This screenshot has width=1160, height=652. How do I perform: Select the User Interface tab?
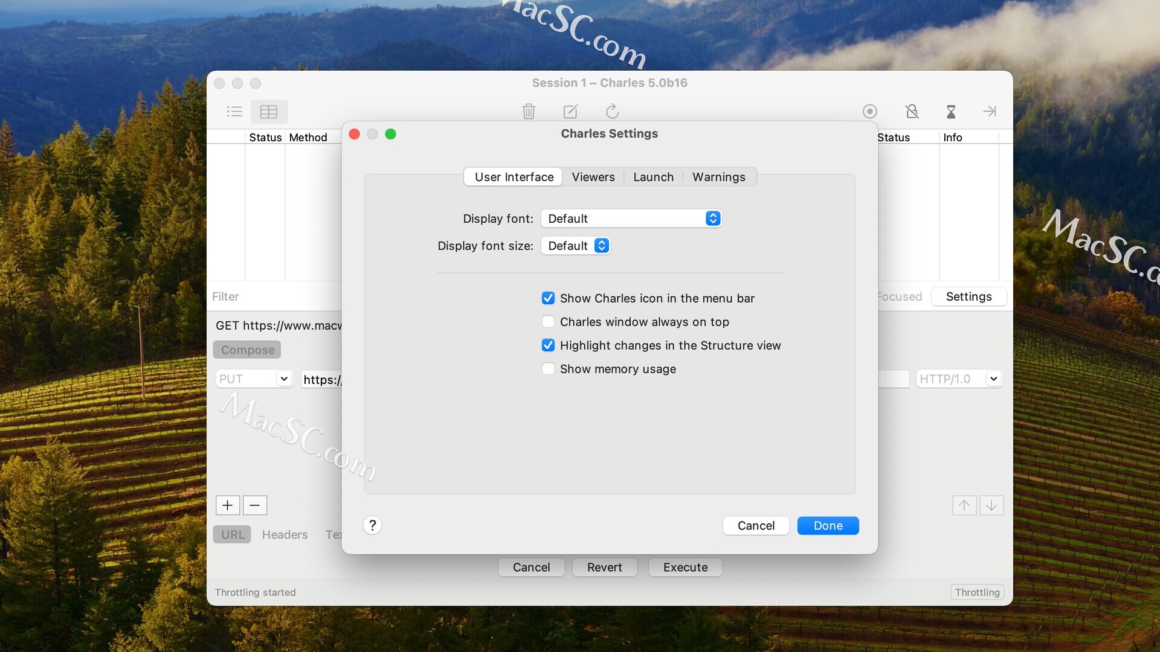(514, 177)
